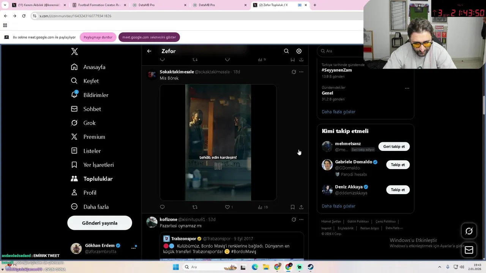This screenshot has width=486, height=273.
Task: Open Grok from the sidebar
Action: [83, 123]
